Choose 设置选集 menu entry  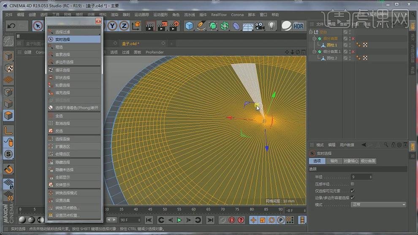(x=74, y=200)
